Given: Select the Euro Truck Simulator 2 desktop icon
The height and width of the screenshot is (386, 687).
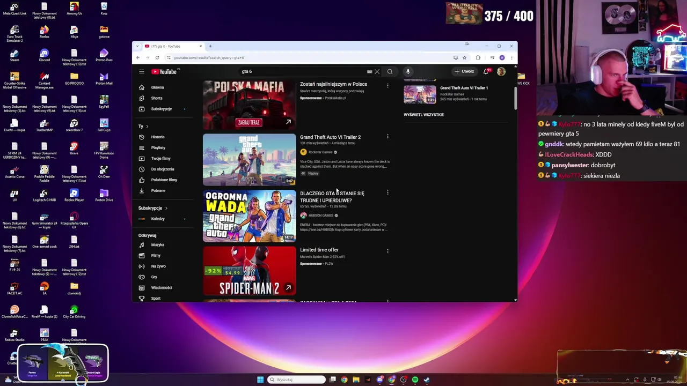Looking at the screenshot, I should pyautogui.click(x=14, y=34).
